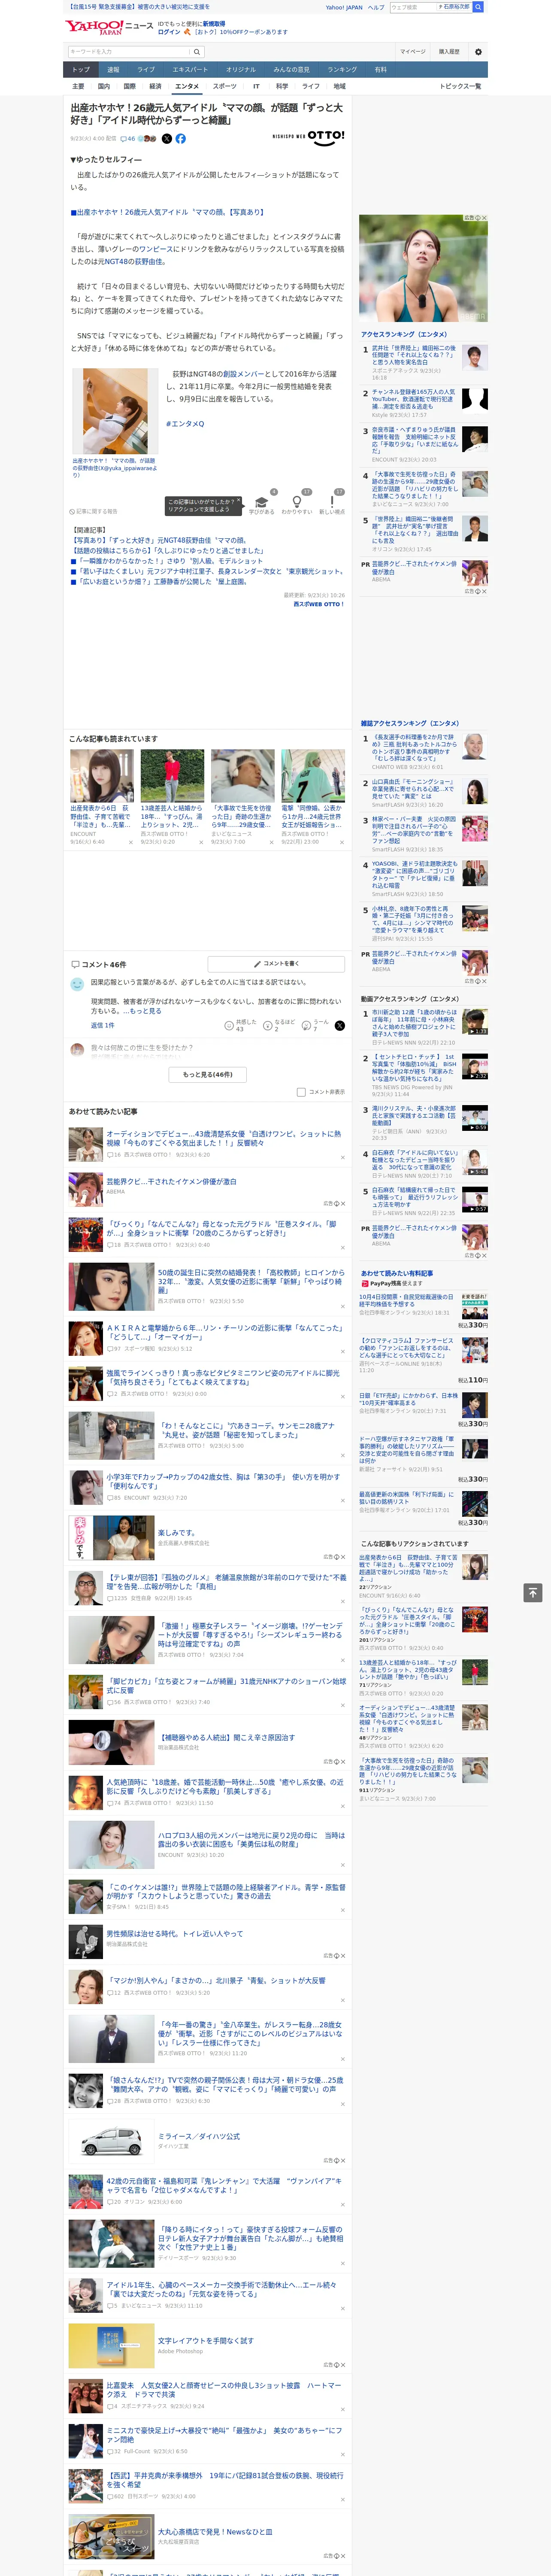551x2576 pixels.
Task: Click ヘルプ link at top
Action: (x=376, y=7)
